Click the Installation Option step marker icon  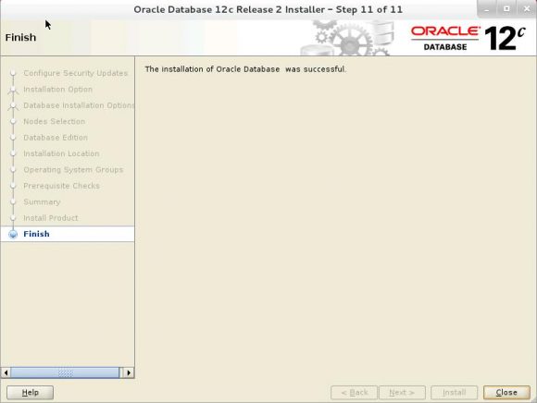13,90
